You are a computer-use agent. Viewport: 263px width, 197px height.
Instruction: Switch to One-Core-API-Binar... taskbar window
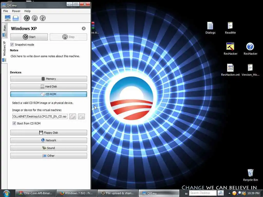(x=36, y=193)
